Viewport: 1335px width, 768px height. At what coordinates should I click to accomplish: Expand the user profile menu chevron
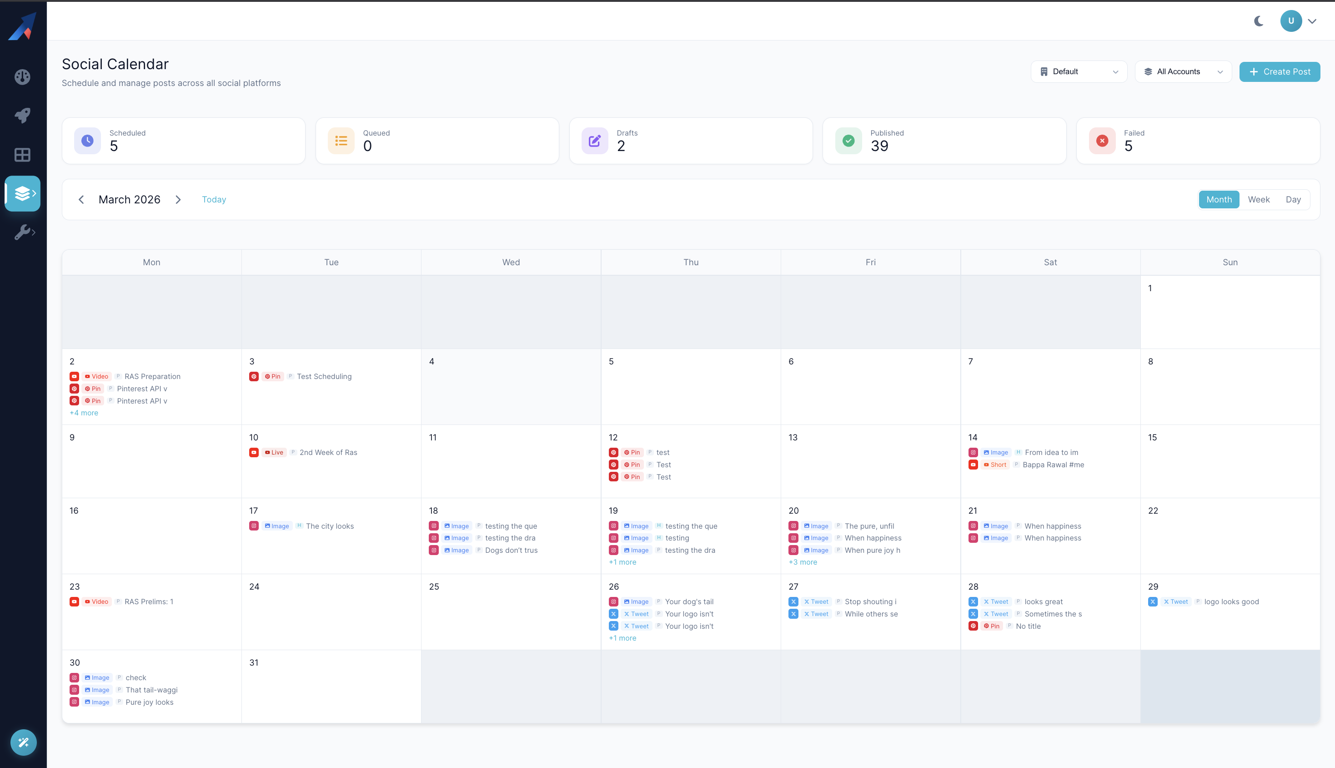click(1313, 21)
